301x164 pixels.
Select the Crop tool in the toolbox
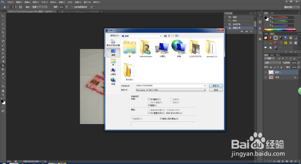tap(3, 32)
